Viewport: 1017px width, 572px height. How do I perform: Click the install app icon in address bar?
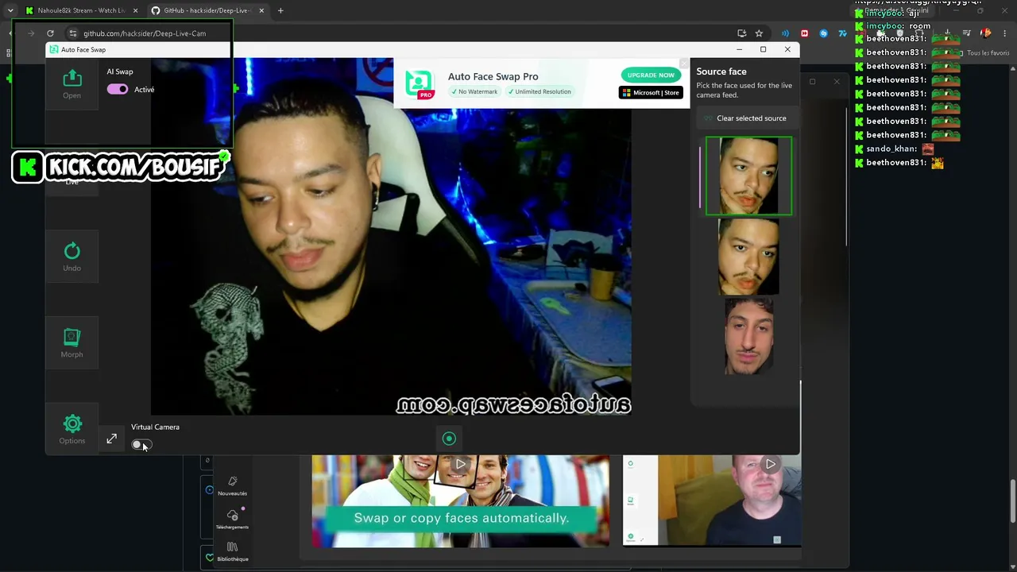point(741,33)
